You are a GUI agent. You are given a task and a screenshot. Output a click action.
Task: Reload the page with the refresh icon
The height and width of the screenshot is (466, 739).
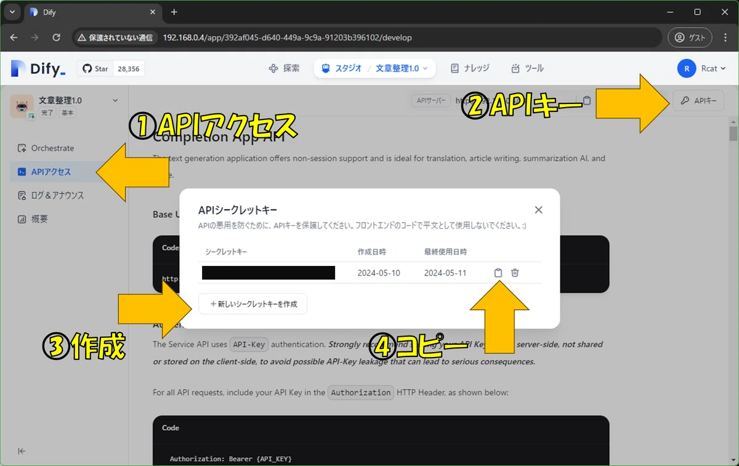point(56,38)
